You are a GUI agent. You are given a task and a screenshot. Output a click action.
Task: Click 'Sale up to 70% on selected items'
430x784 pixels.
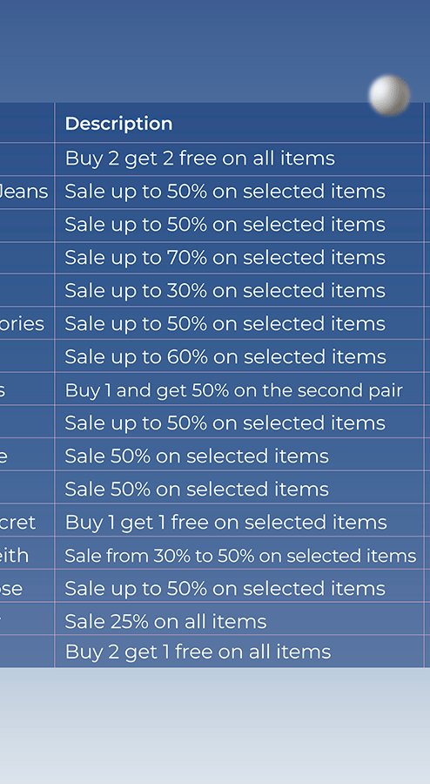[225, 258]
